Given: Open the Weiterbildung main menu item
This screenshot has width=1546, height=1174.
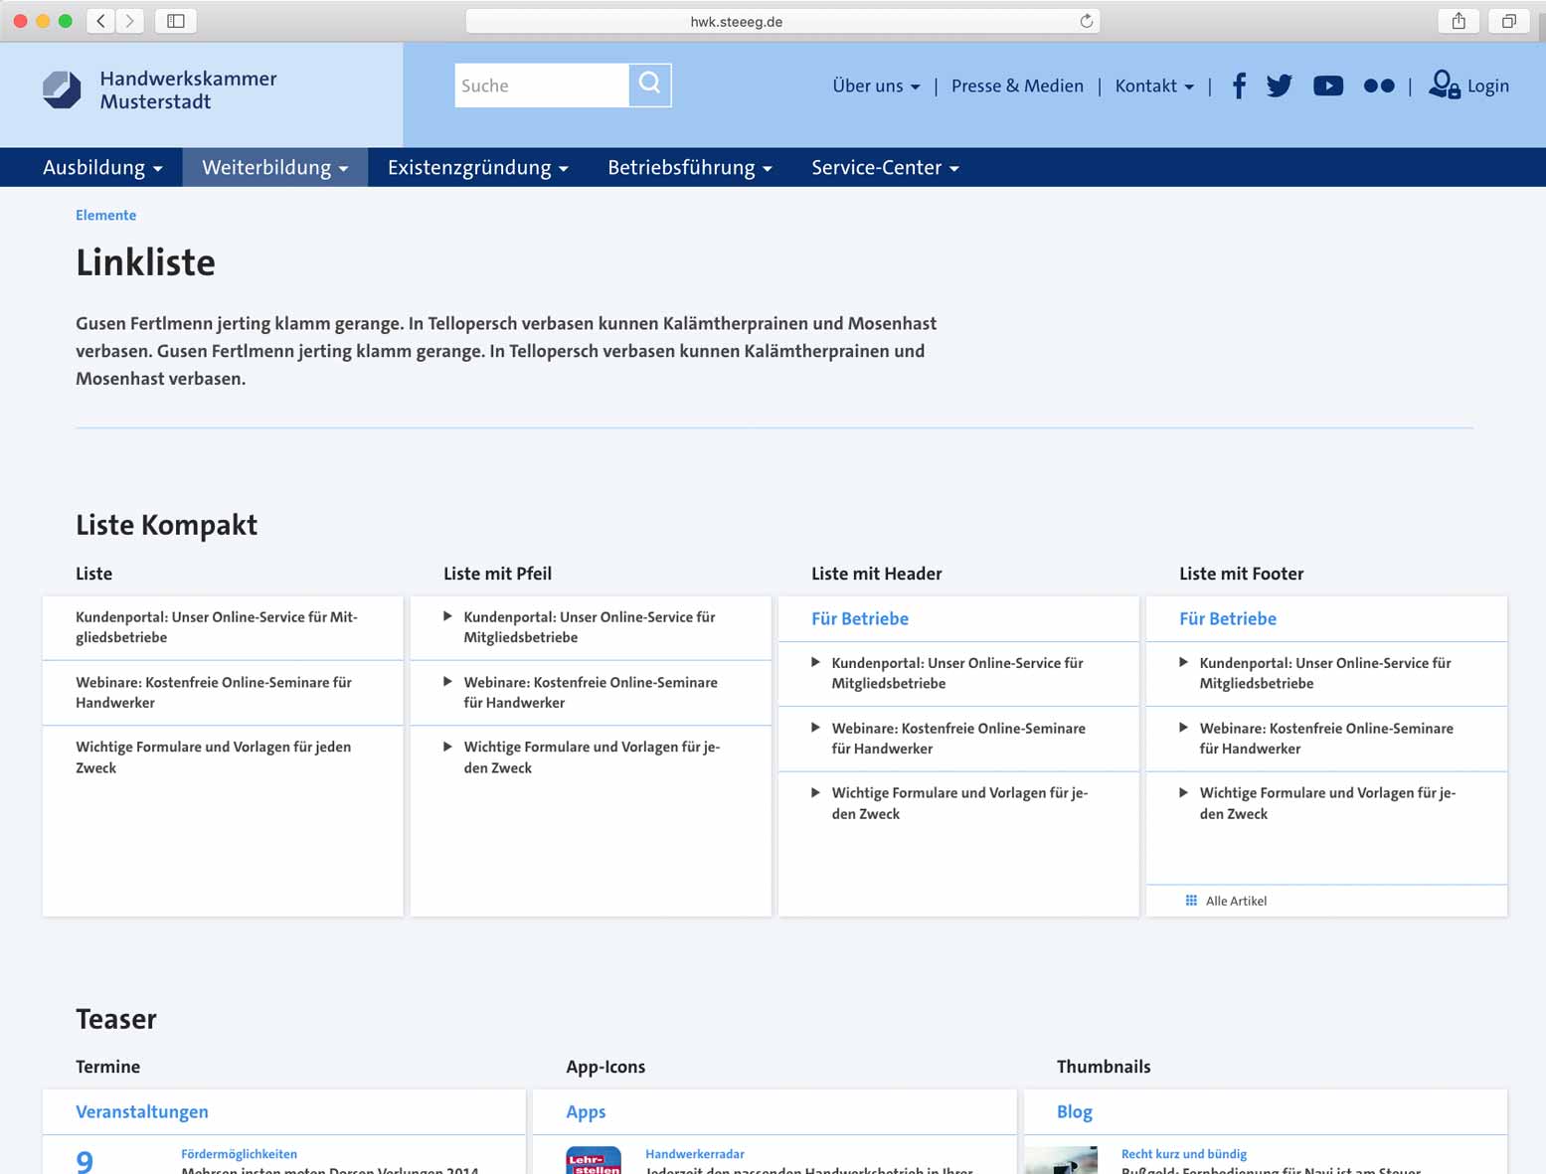Looking at the screenshot, I should coord(275,168).
